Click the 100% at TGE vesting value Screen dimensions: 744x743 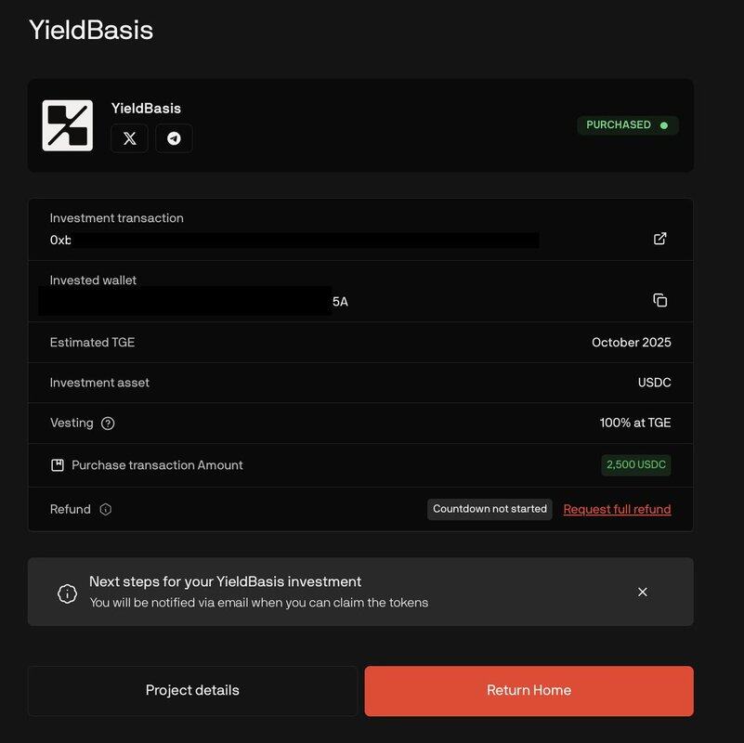pos(635,423)
